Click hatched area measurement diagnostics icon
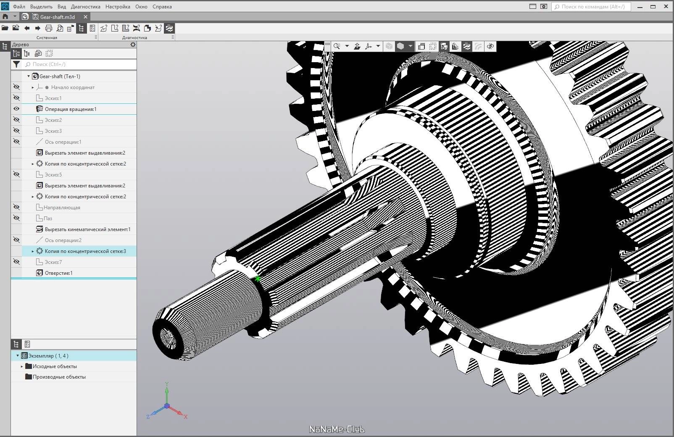Screen dimensions: 674x437 click(x=126, y=28)
